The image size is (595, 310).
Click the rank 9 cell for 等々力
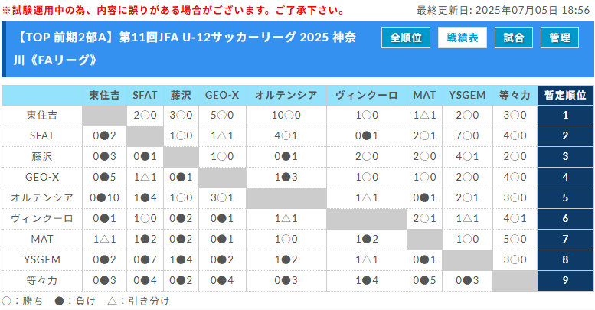coord(565,281)
